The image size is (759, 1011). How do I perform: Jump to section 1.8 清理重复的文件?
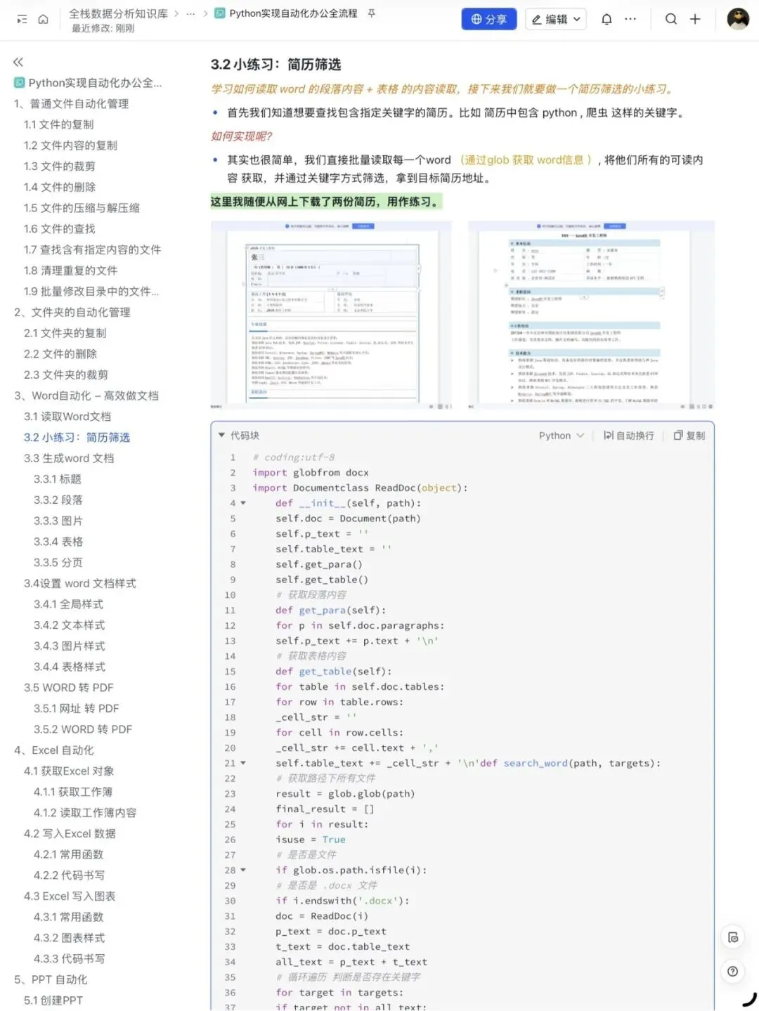click(70, 270)
